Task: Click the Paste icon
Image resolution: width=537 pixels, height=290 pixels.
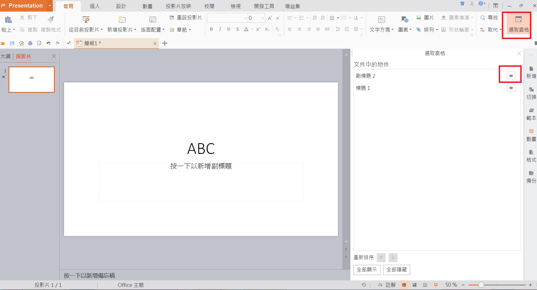Action: 8,20
